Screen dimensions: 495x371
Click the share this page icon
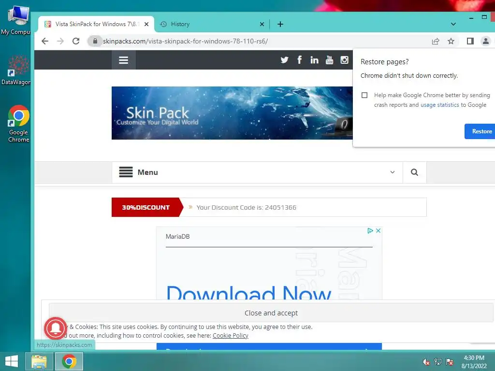point(436,41)
